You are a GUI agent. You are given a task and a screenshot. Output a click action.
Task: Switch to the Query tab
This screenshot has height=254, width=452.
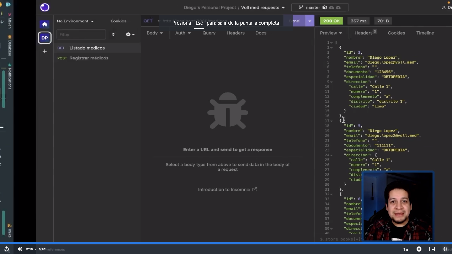pyautogui.click(x=209, y=33)
